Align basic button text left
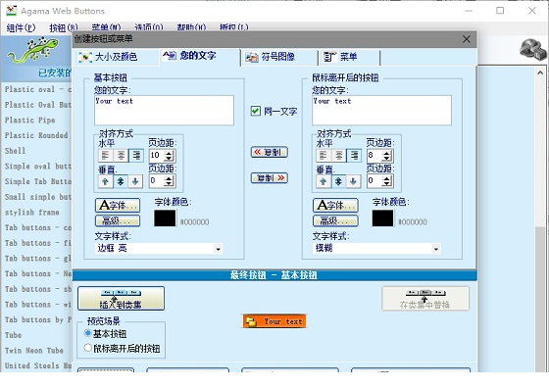The width and height of the screenshot is (549, 387). click(x=106, y=156)
